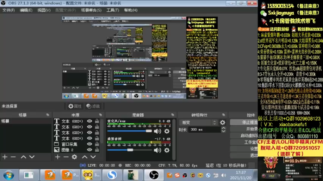The image size is (323, 181).
Task: Click the volume speaker tray icon
Action: 224,175
